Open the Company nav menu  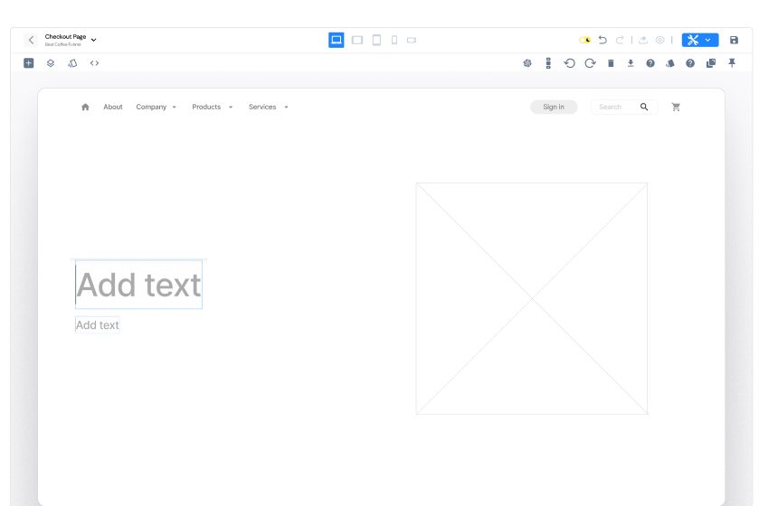151,107
